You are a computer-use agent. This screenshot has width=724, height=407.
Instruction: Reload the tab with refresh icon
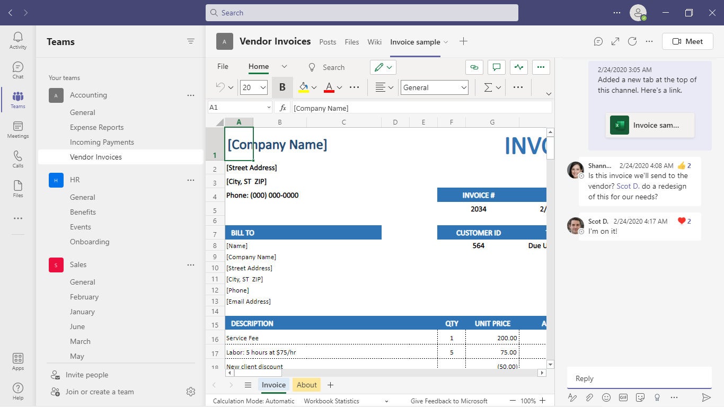(632, 41)
